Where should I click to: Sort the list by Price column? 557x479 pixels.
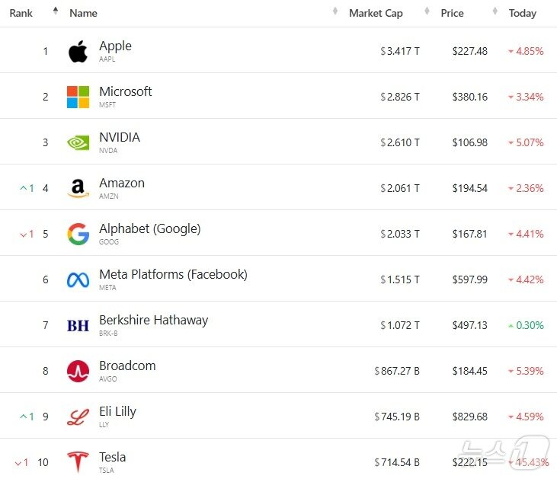[452, 13]
